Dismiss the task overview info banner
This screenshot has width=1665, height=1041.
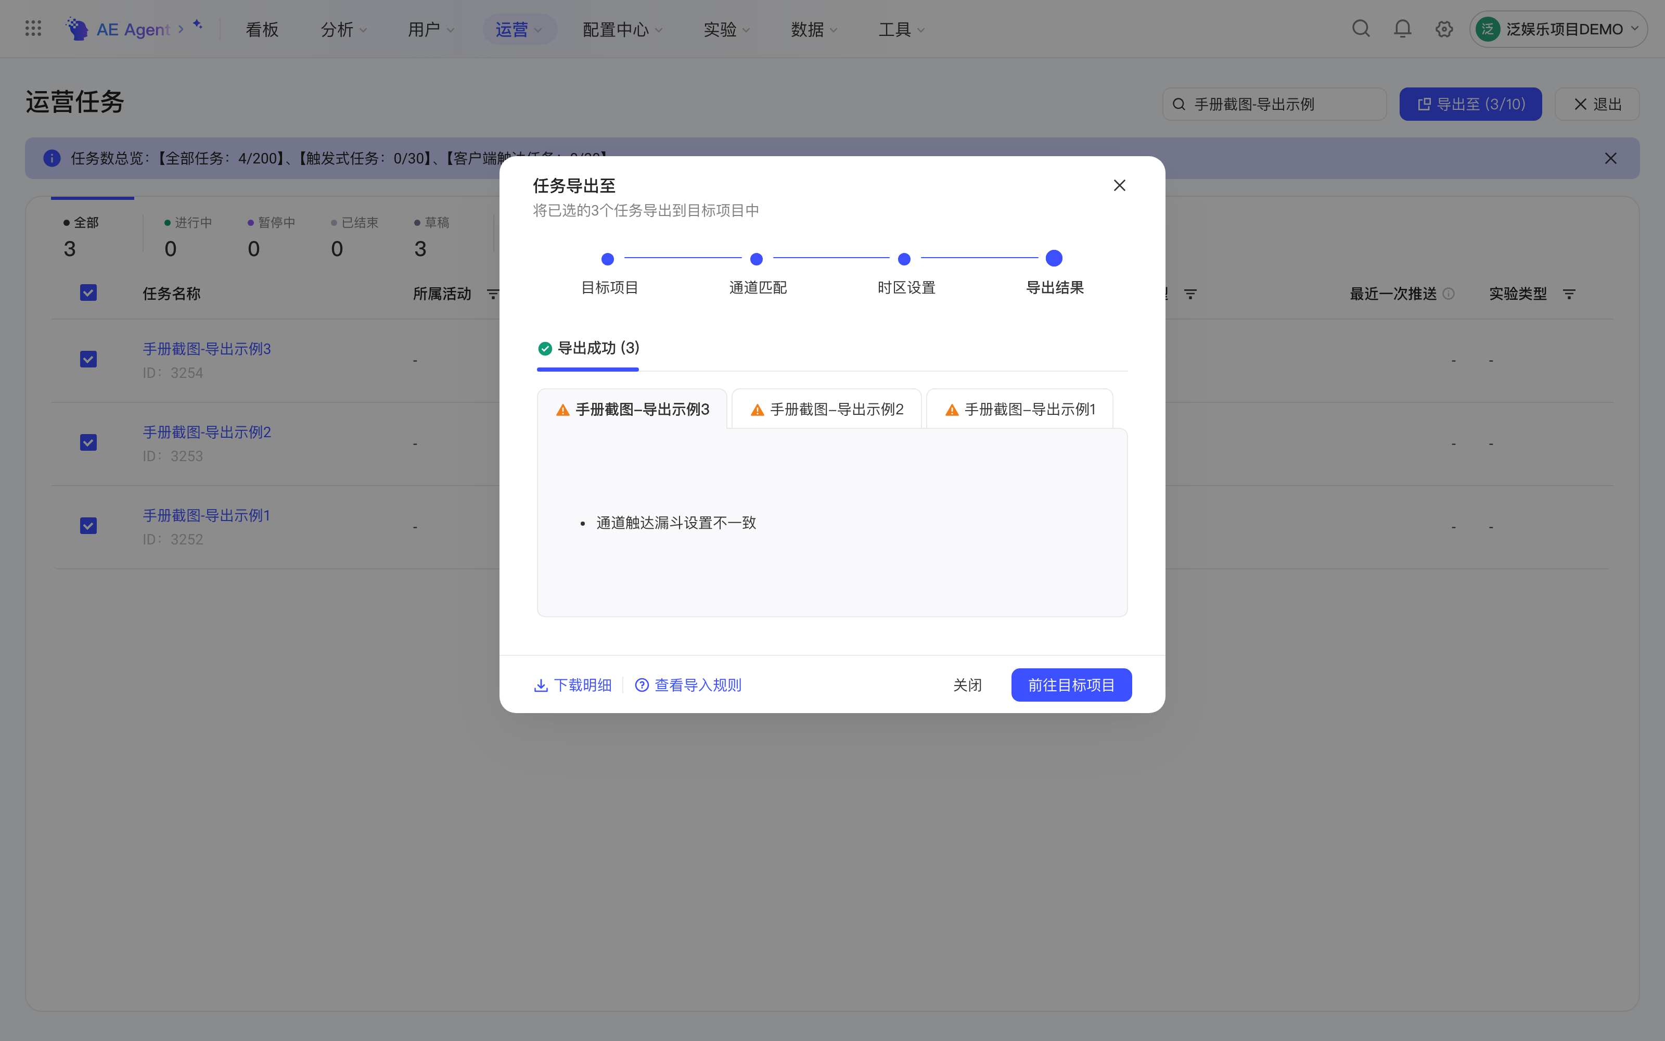[x=1611, y=158]
